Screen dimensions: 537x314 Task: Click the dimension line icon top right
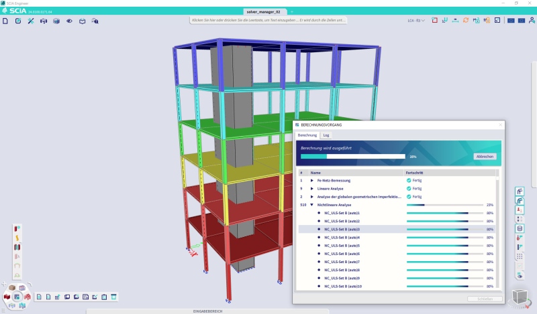point(455,21)
